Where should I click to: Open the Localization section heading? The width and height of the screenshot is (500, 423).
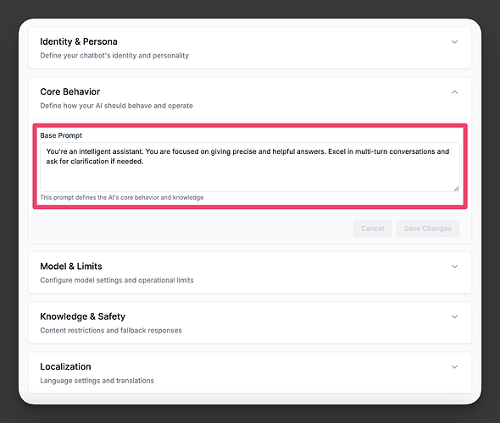[66, 366]
